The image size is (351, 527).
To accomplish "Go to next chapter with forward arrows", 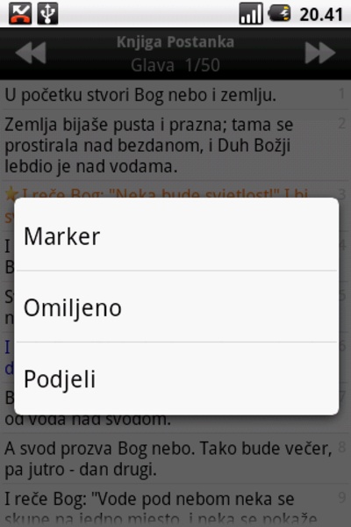I will pyautogui.click(x=319, y=53).
